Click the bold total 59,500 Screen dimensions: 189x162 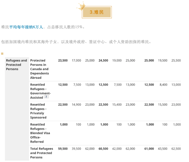(x=63, y=149)
